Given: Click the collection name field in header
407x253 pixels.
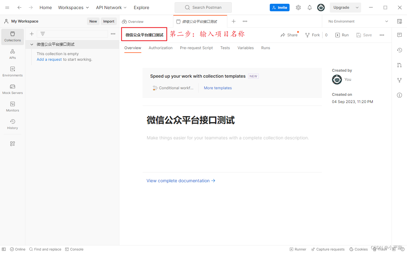Looking at the screenshot, I should [144, 35].
